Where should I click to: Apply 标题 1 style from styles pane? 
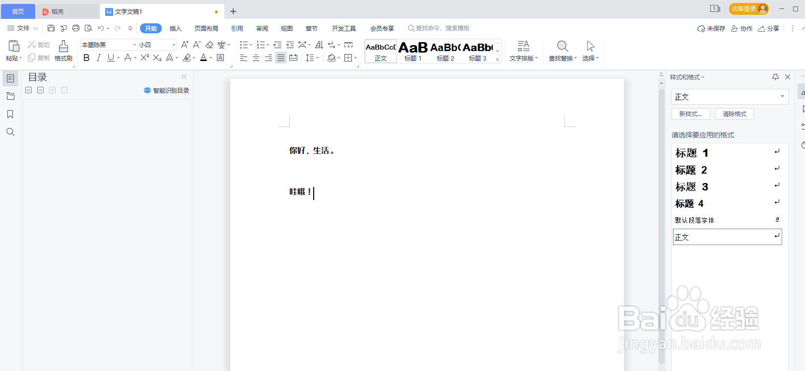click(x=728, y=153)
